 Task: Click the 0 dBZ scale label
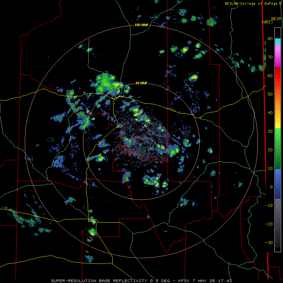coord(271,187)
